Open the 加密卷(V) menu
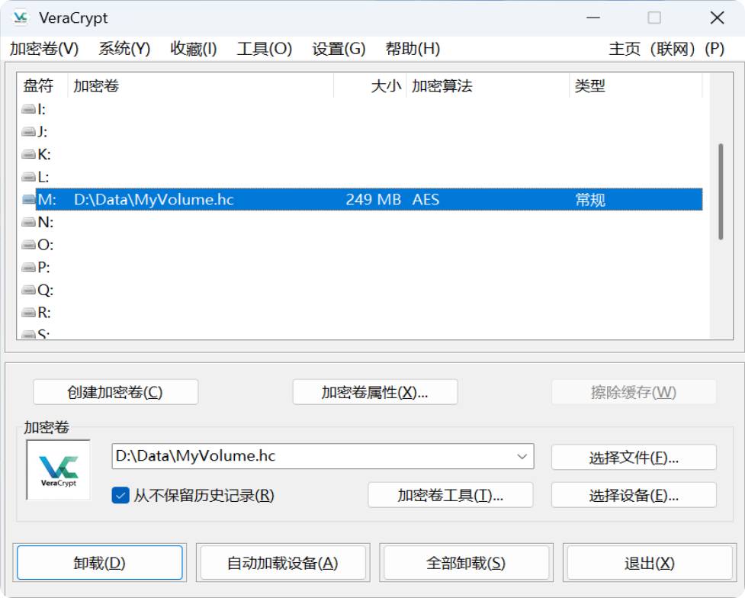 [44, 49]
